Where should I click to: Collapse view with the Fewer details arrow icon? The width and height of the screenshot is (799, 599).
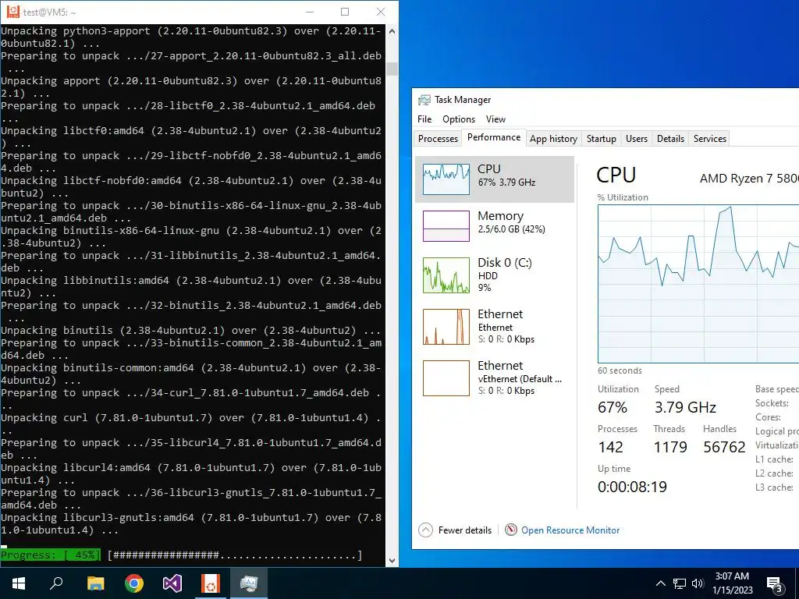425,530
